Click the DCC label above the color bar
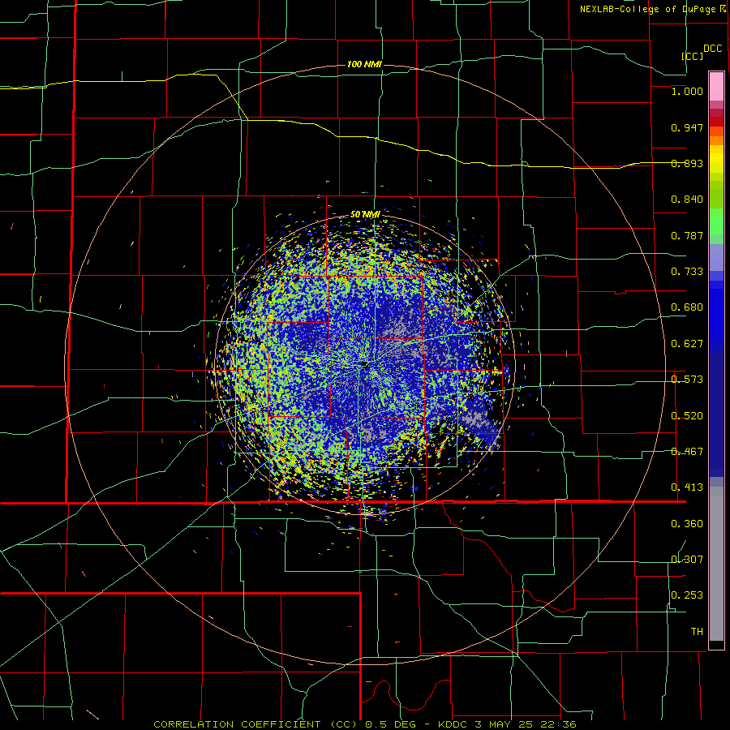This screenshot has width=730, height=730. [712, 49]
